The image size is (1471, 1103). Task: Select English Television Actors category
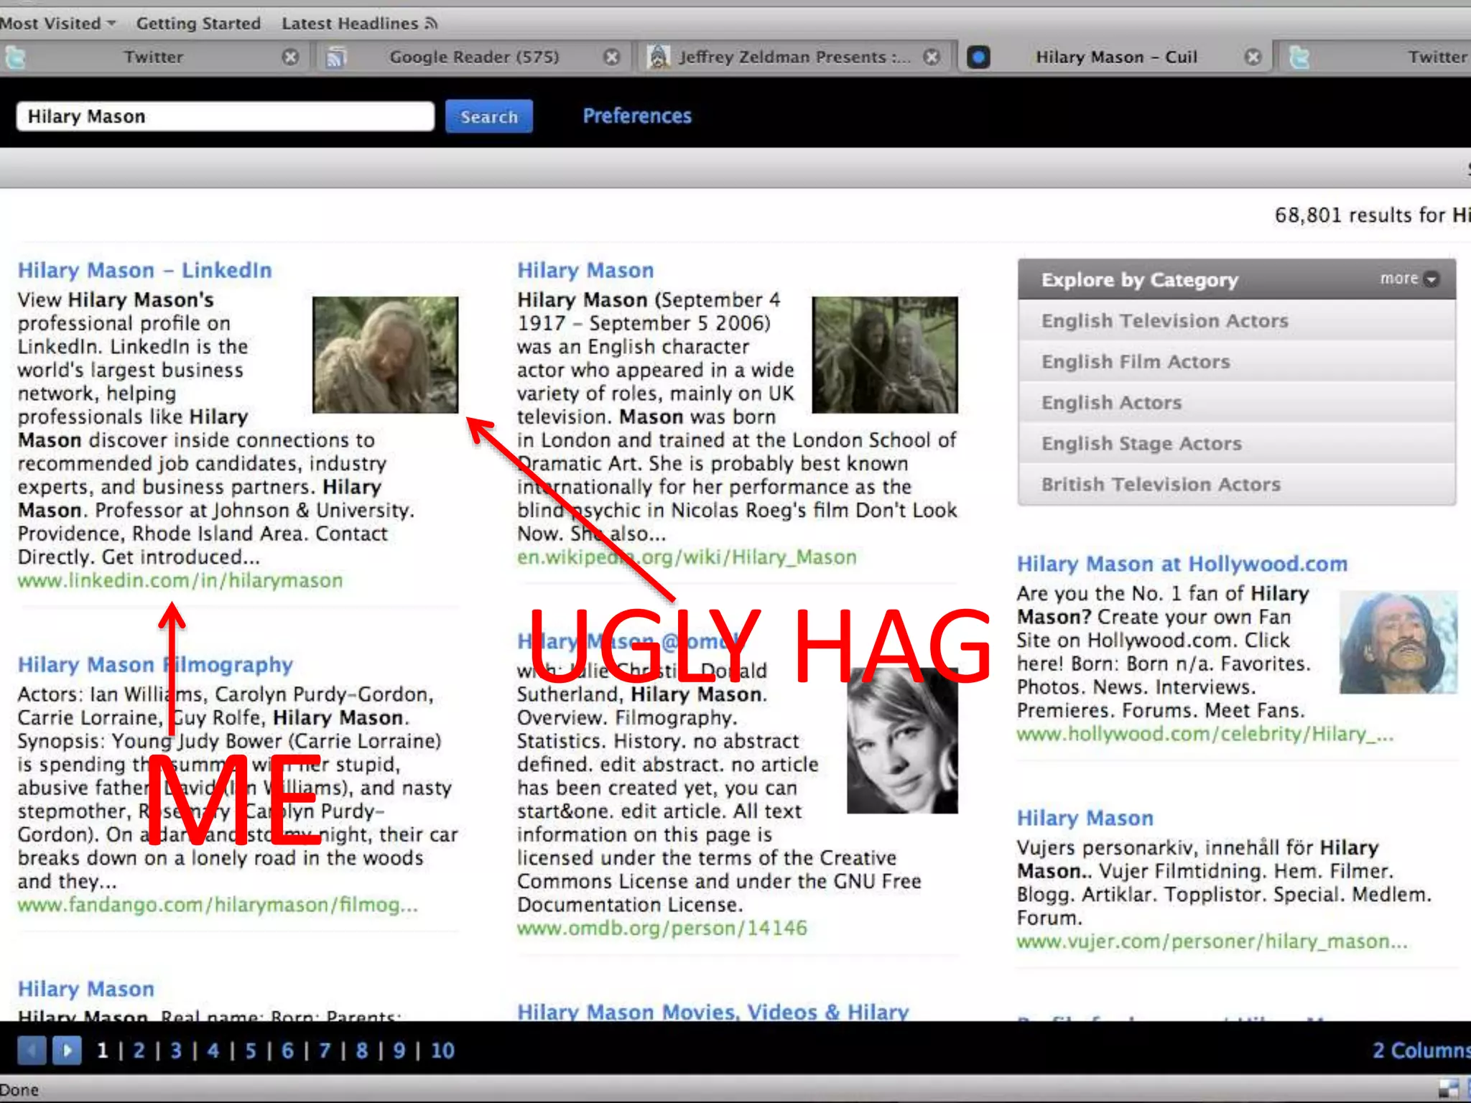click(x=1164, y=320)
